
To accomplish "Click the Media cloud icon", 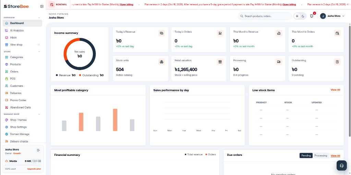I will point(7,161).
